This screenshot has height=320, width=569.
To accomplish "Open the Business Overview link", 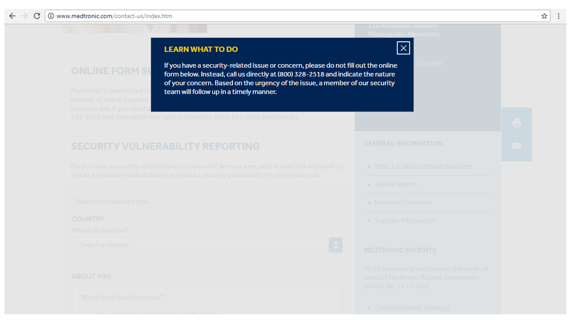I will [x=403, y=202].
